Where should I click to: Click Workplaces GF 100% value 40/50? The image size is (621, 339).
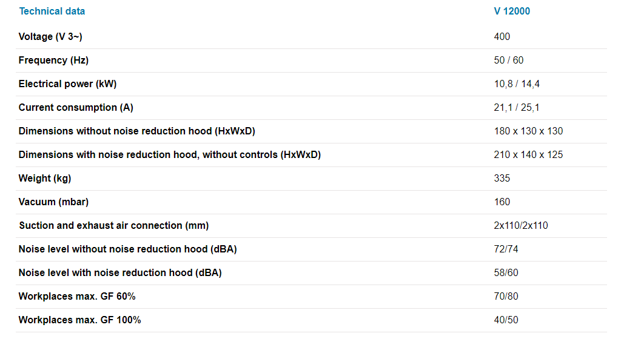tap(506, 320)
